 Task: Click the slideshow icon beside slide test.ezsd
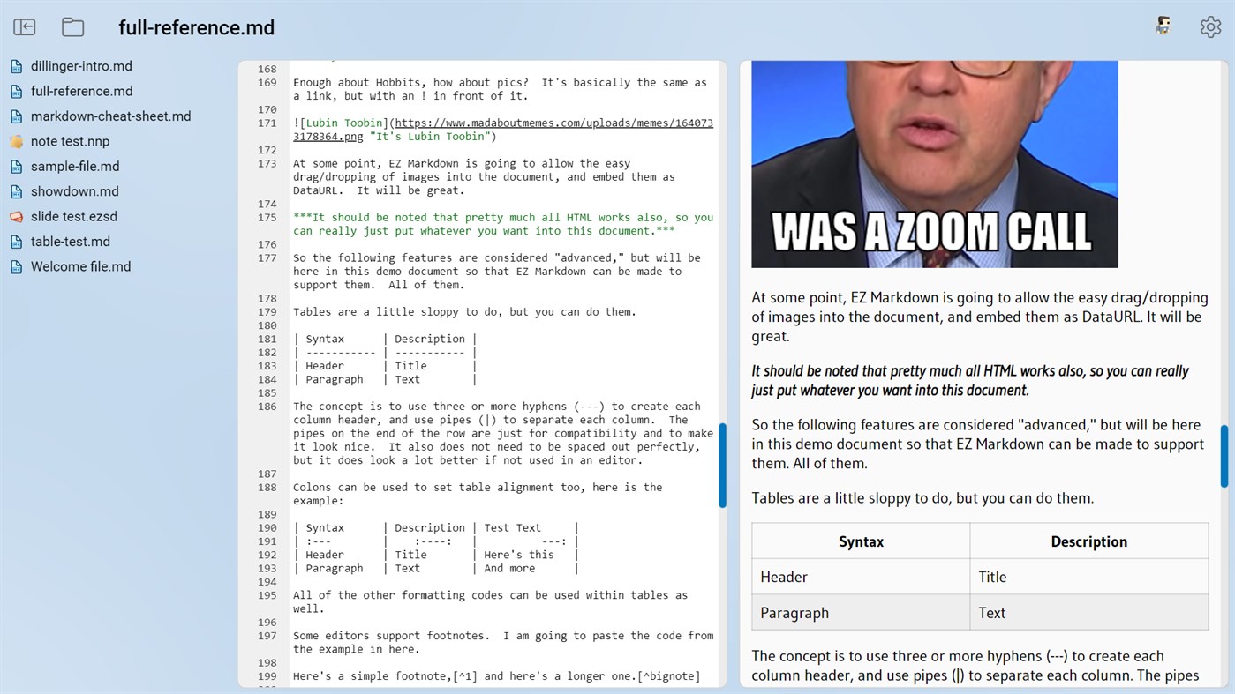[16, 216]
